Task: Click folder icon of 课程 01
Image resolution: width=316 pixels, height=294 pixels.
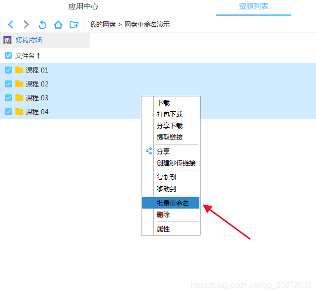Action: pyautogui.click(x=19, y=70)
